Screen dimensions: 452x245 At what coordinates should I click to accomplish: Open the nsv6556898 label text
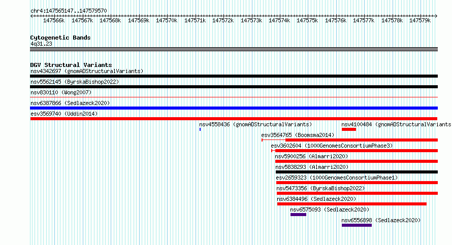click(381, 220)
